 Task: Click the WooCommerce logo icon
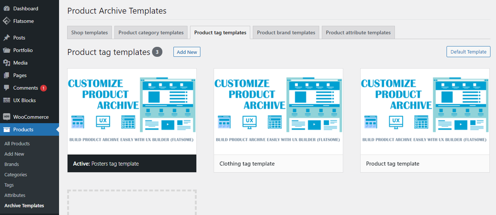click(7, 117)
